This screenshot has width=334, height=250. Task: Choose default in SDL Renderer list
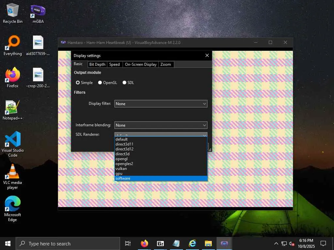click(161, 139)
